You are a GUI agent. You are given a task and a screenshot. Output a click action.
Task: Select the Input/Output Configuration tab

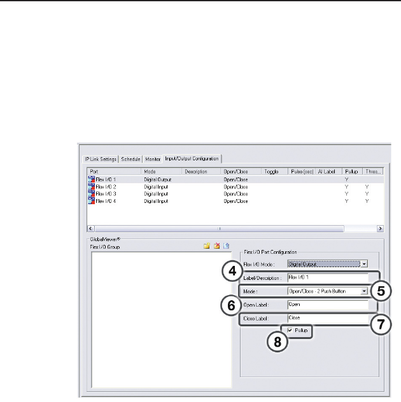click(192, 158)
